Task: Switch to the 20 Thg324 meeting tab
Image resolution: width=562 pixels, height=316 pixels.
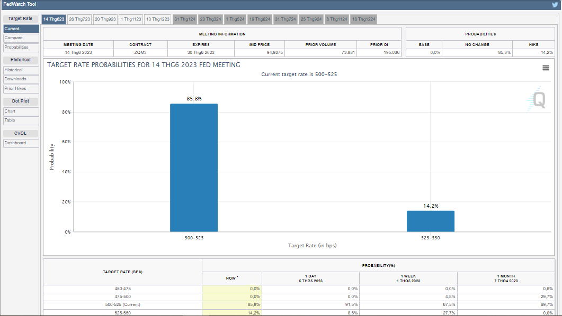Action: click(x=210, y=20)
